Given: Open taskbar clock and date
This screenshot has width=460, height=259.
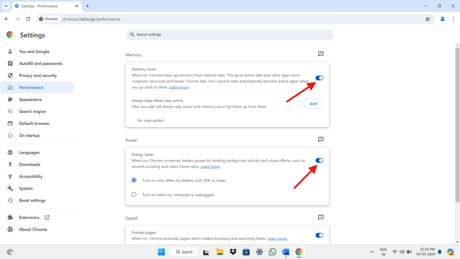Looking at the screenshot, I should tap(425, 252).
